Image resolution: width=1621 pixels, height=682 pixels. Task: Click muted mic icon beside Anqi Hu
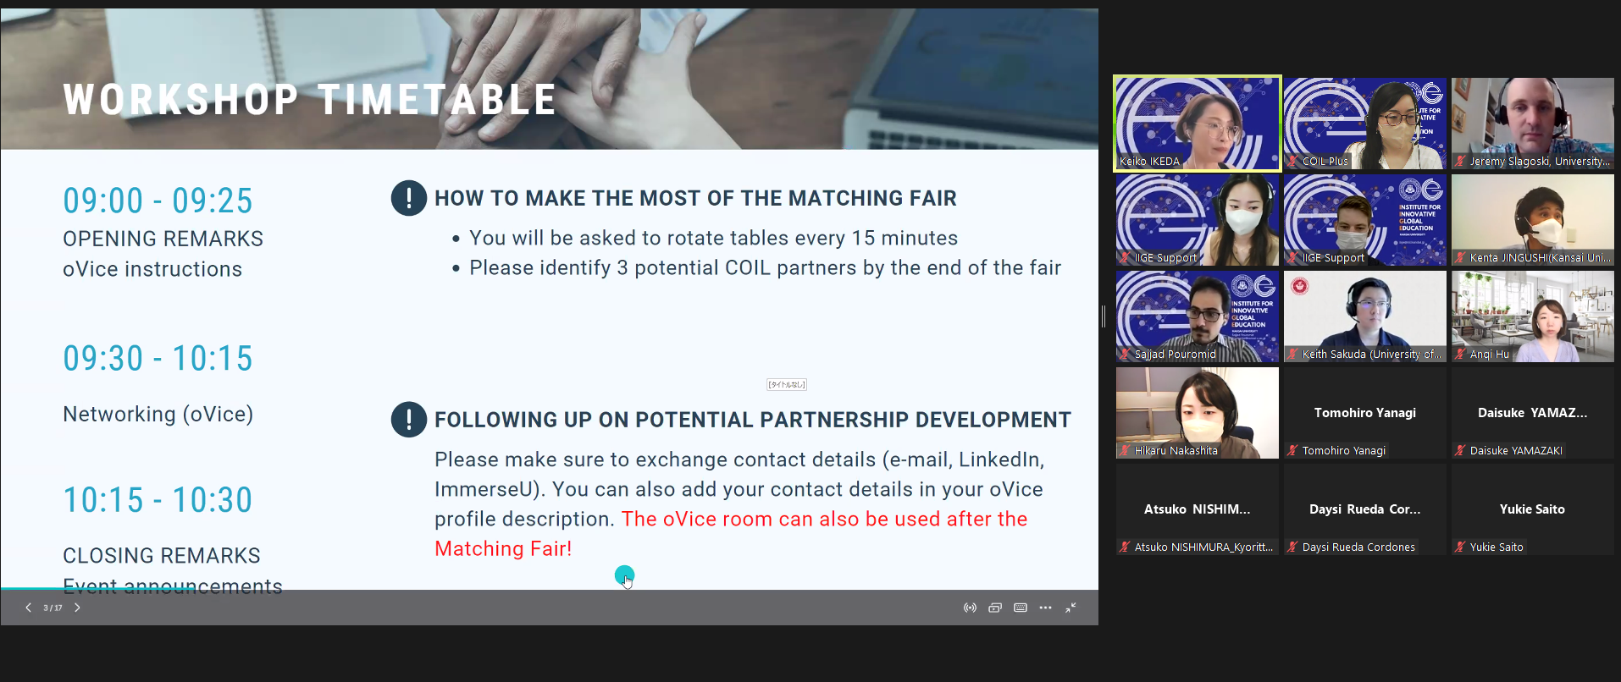tap(1460, 354)
